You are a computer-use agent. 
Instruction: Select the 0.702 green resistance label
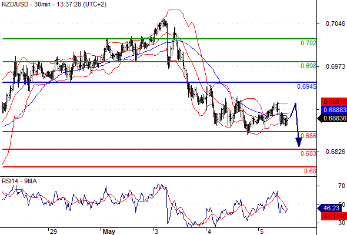(308, 43)
